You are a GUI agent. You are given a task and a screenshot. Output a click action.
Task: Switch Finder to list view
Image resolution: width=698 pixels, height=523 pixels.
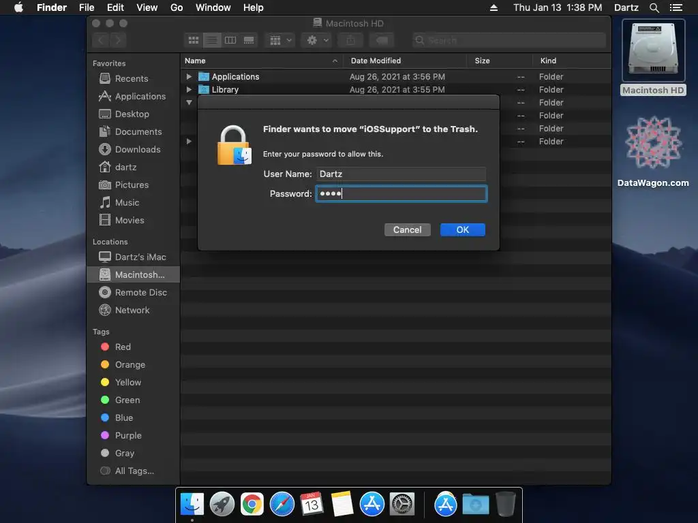click(x=212, y=40)
